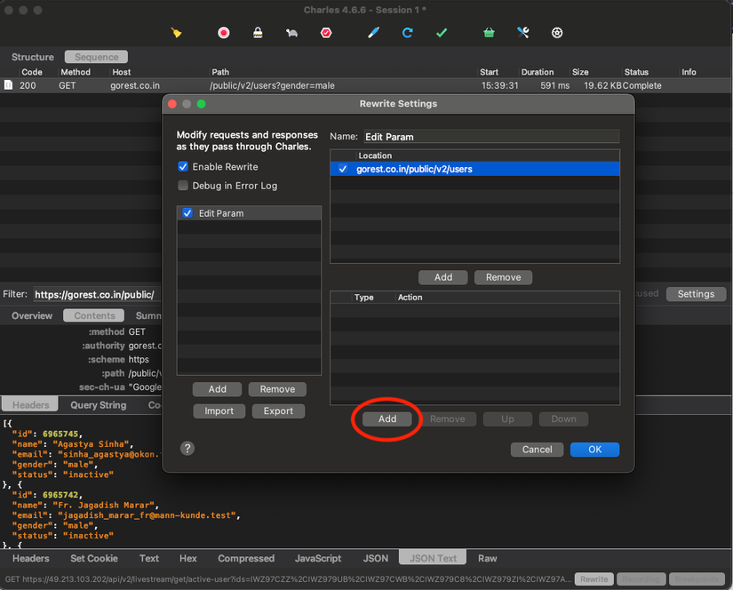Click the Name field containing Edit Param
This screenshot has width=733, height=590.
(x=492, y=137)
